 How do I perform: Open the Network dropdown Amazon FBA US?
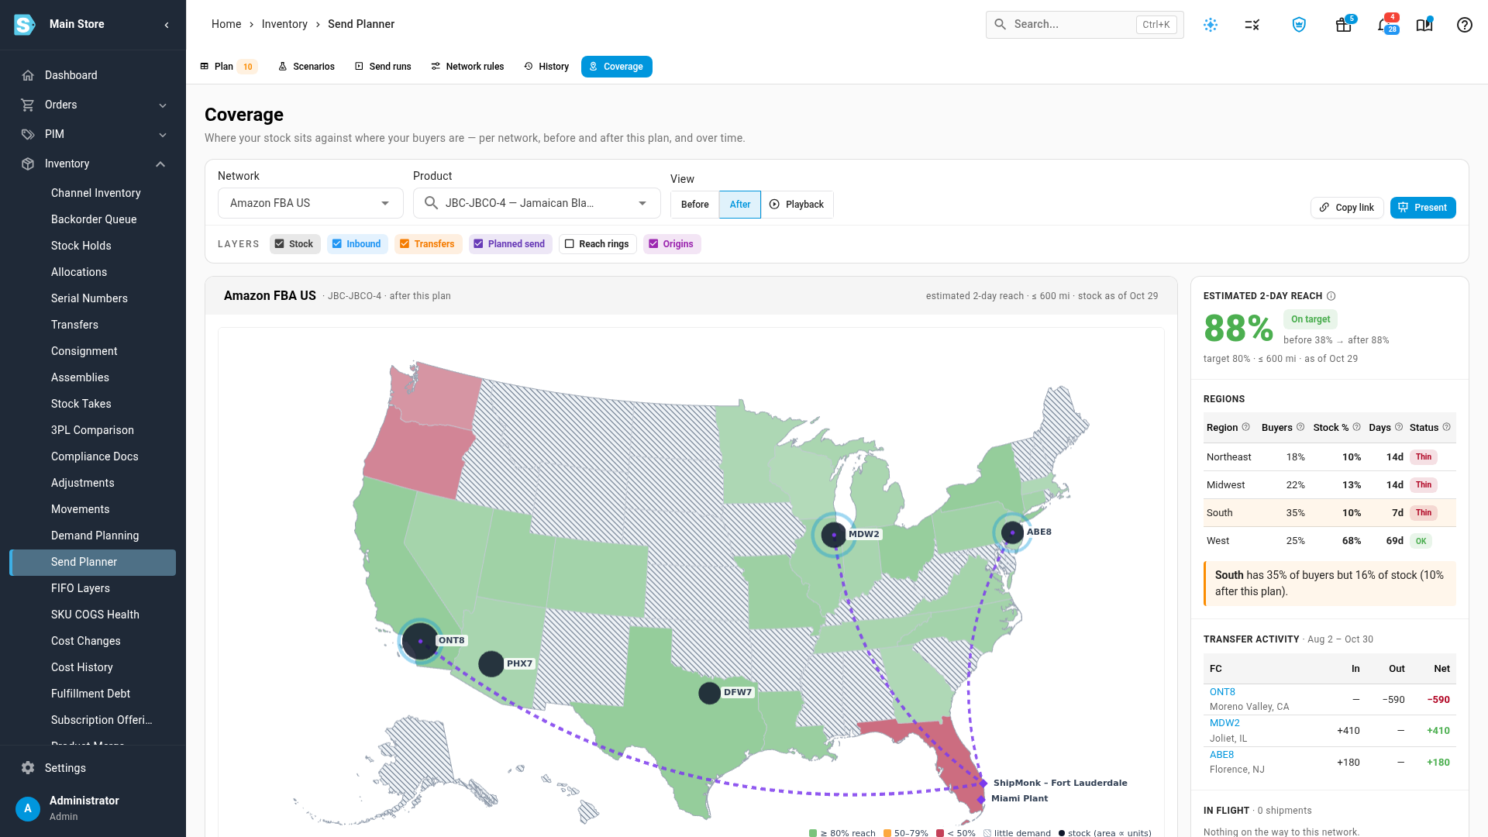310,203
